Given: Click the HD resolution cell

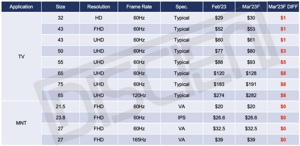Looking at the screenshot, I should coord(99,18).
